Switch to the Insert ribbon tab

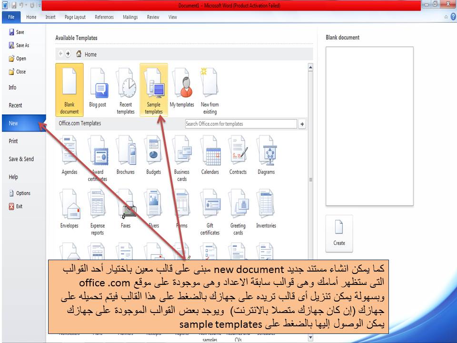click(x=50, y=17)
